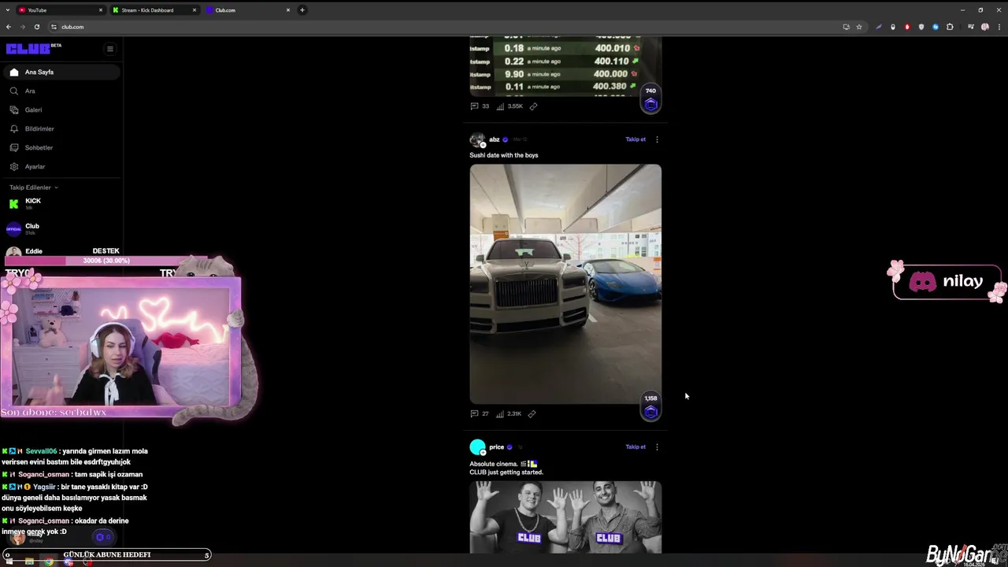Go to Galeri in sidebar
The image size is (1008, 567).
point(61,109)
